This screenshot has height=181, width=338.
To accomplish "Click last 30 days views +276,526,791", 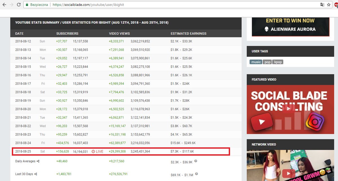I will (118, 174).
